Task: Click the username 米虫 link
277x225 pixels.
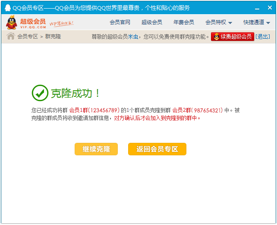Action: pyautogui.click(x=133, y=37)
